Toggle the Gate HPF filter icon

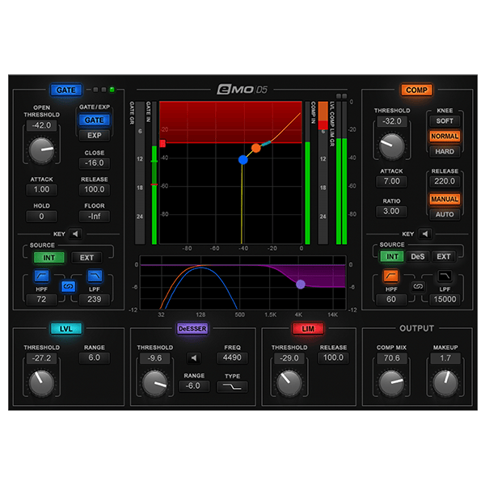click(41, 276)
